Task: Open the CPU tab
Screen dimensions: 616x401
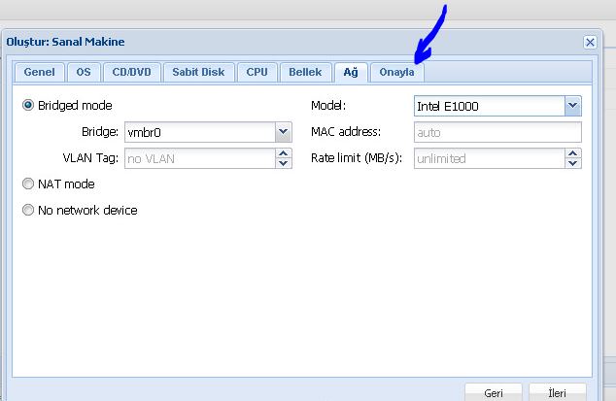Action: pyautogui.click(x=257, y=72)
